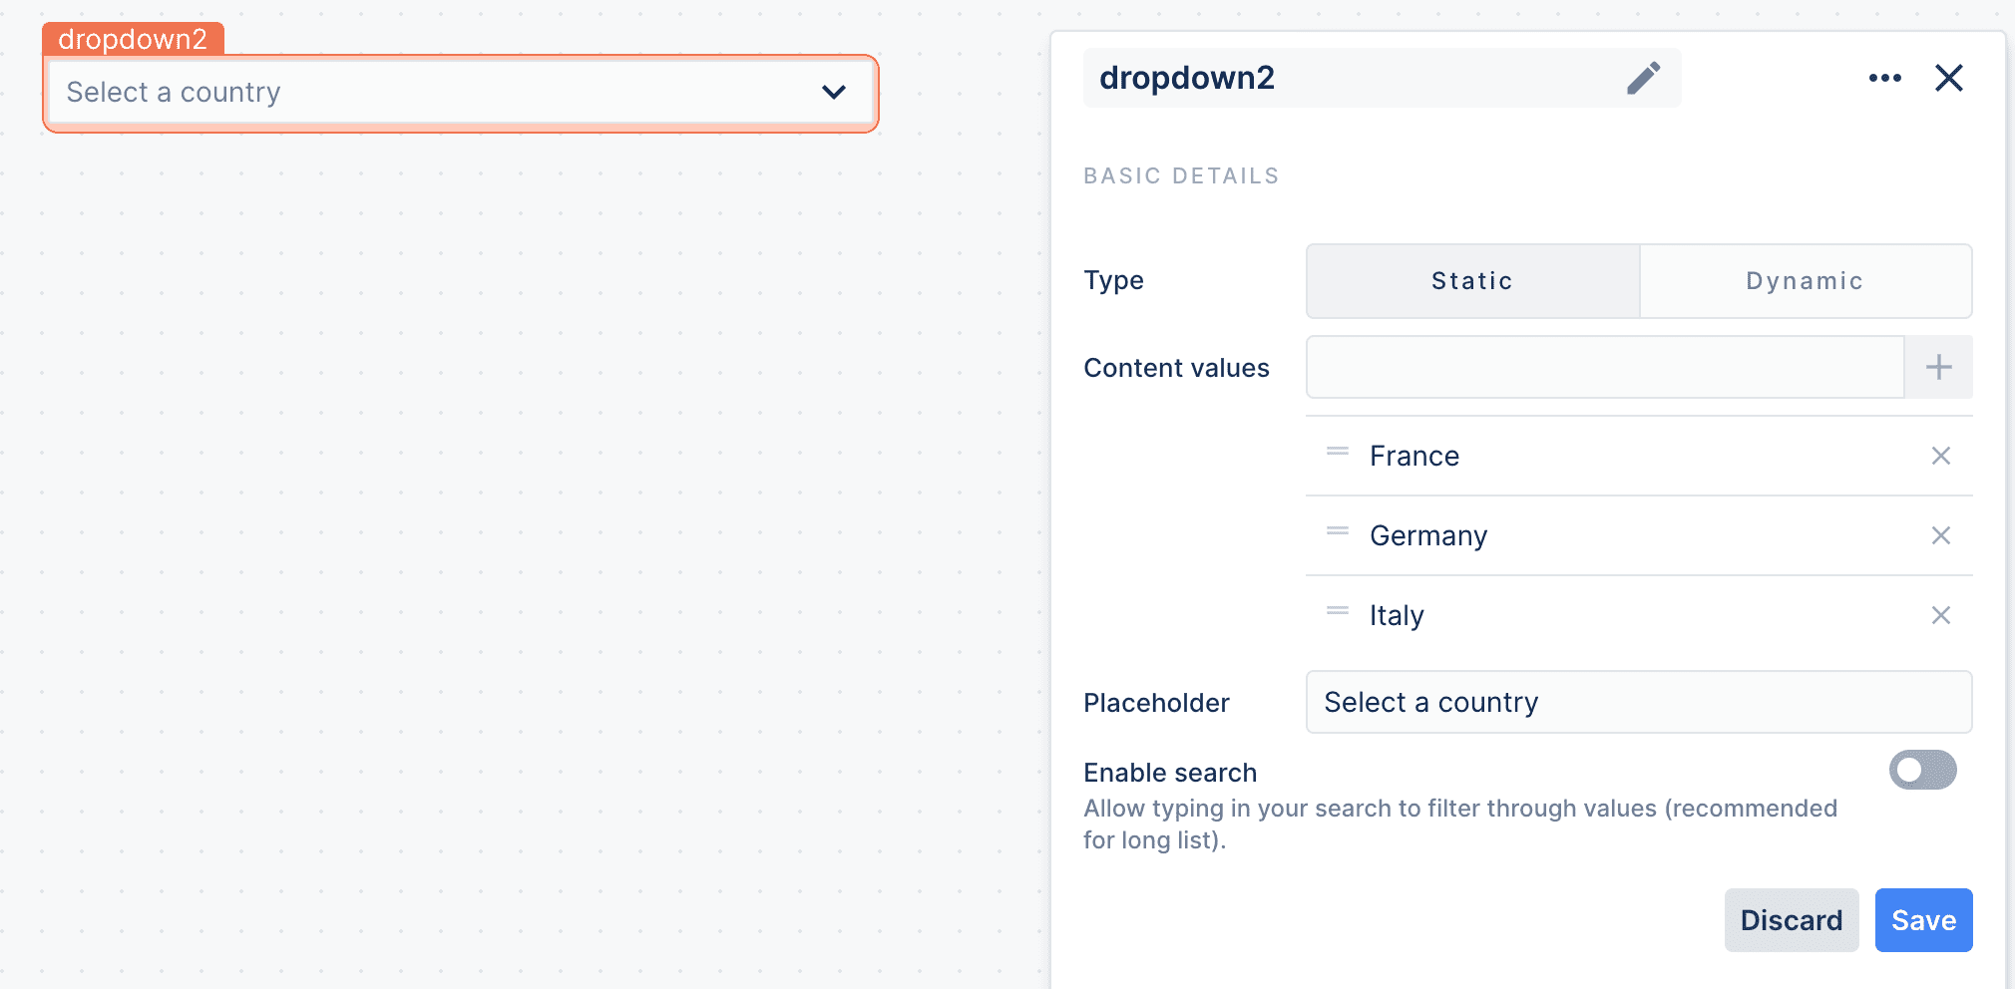Viewport: 2015px width, 989px height.
Task: Click the pencil icon to rename dropdown2
Action: (1643, 78)
